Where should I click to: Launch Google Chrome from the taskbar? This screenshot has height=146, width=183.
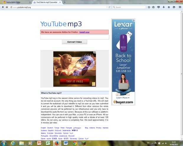[x=75, y=143]
